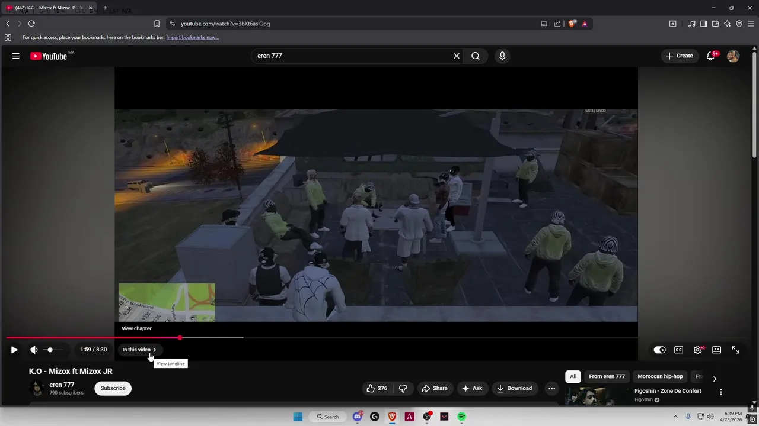Toggle the autoplay switch
The width and height of the screenshot is (759, 426).
pyautogui.click(x=659, y=350)
